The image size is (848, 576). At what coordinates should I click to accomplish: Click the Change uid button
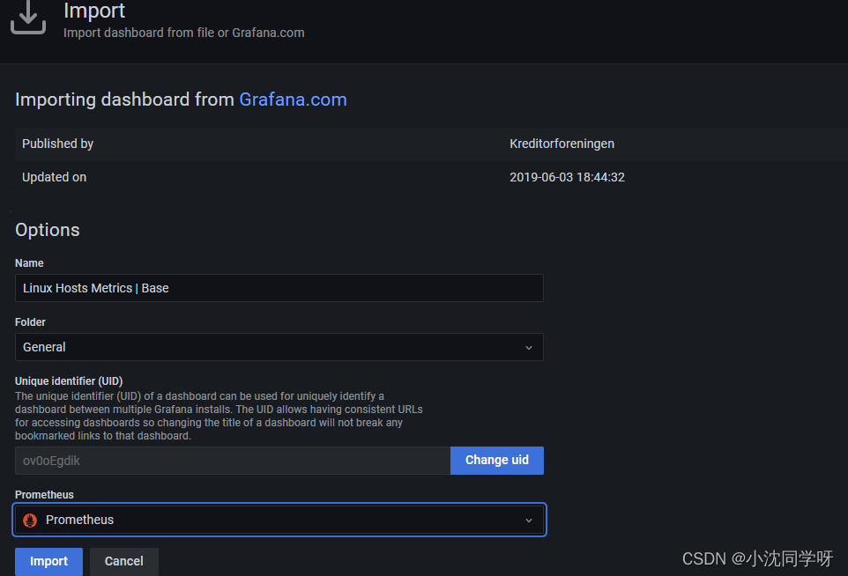(x=497, y=461)
